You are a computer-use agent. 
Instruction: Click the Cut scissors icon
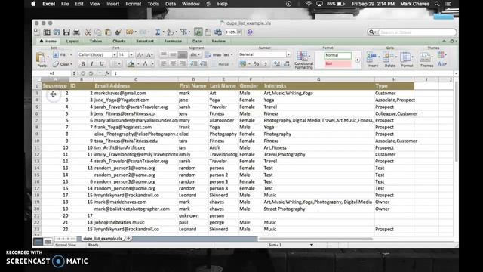coord(88,32)
